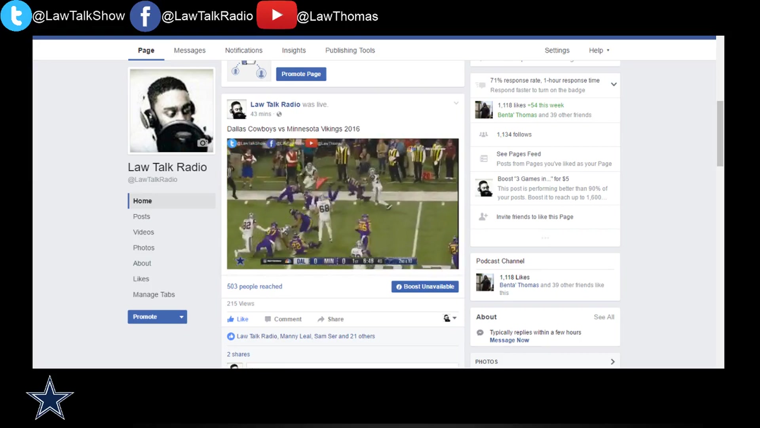760x428 pixels.
Task: Click the Podcast Channel page thumbnail
Action: 485,282
